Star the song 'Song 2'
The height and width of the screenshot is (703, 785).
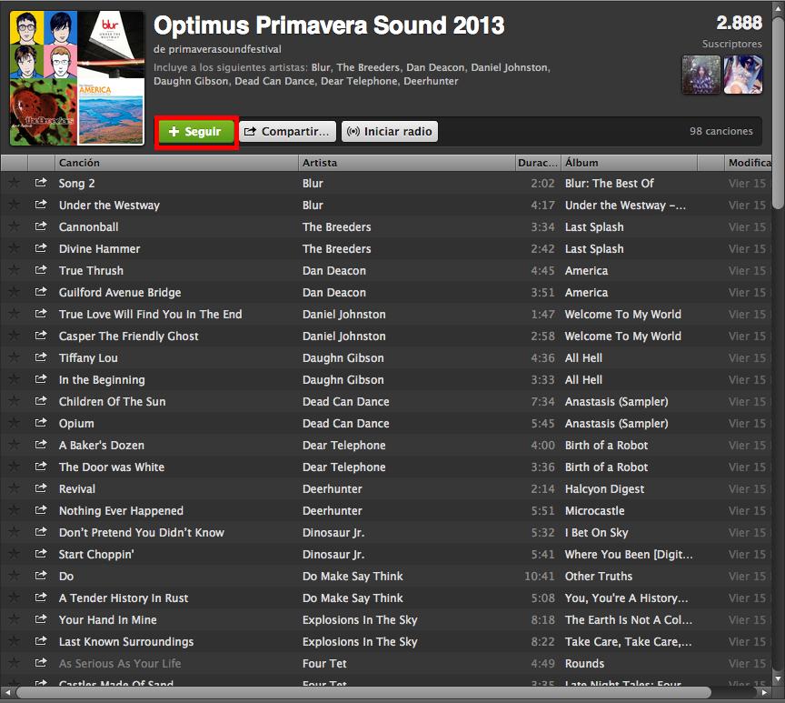pos(14,183)
